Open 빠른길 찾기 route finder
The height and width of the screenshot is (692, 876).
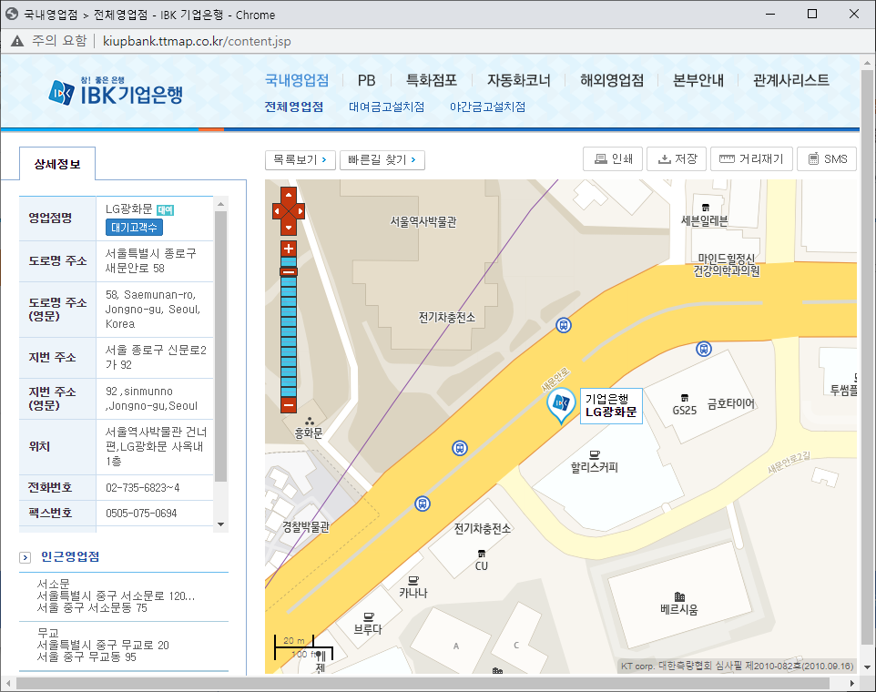382,159
